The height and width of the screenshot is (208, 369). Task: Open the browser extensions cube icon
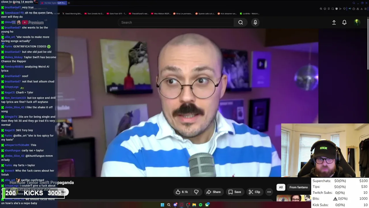tap(354, 9)
